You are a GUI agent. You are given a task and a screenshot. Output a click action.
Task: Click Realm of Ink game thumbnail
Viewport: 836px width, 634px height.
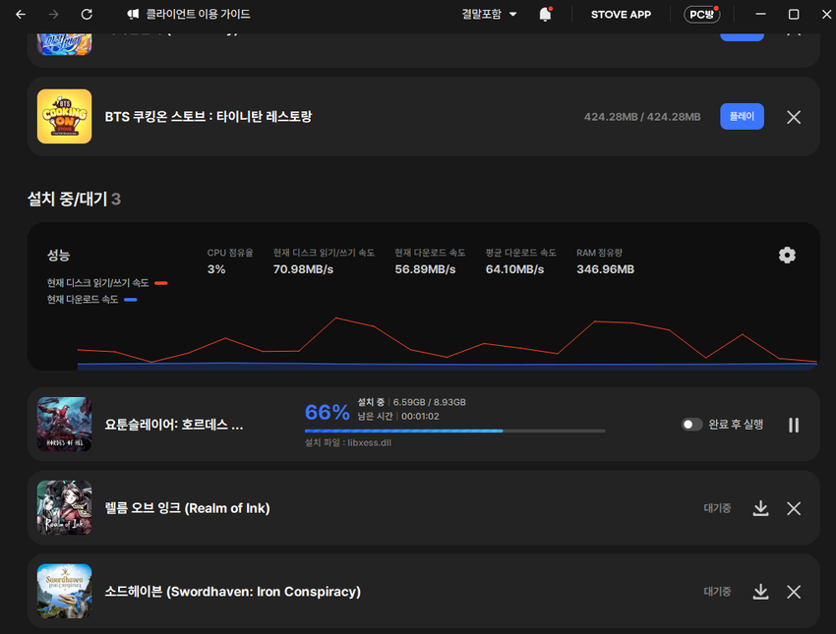(x=65, y=508)
